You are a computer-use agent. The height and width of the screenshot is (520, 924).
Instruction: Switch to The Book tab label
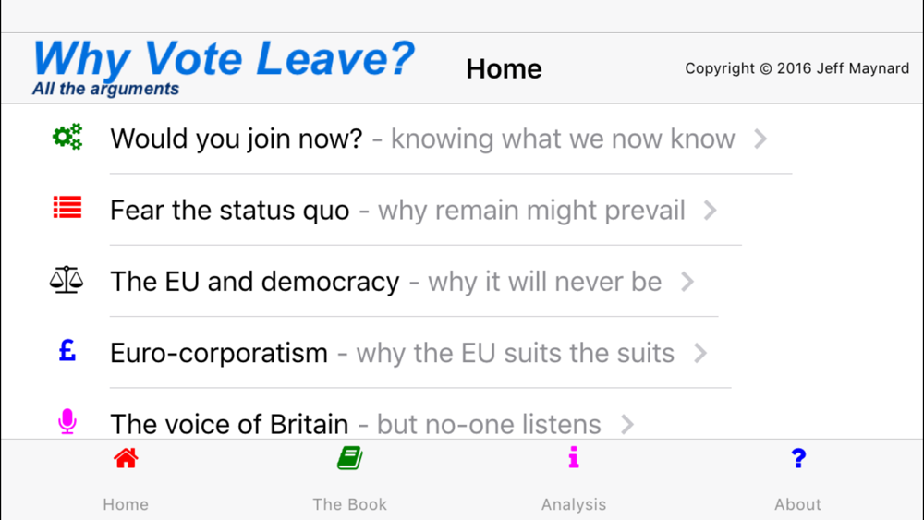click(349, 504)
